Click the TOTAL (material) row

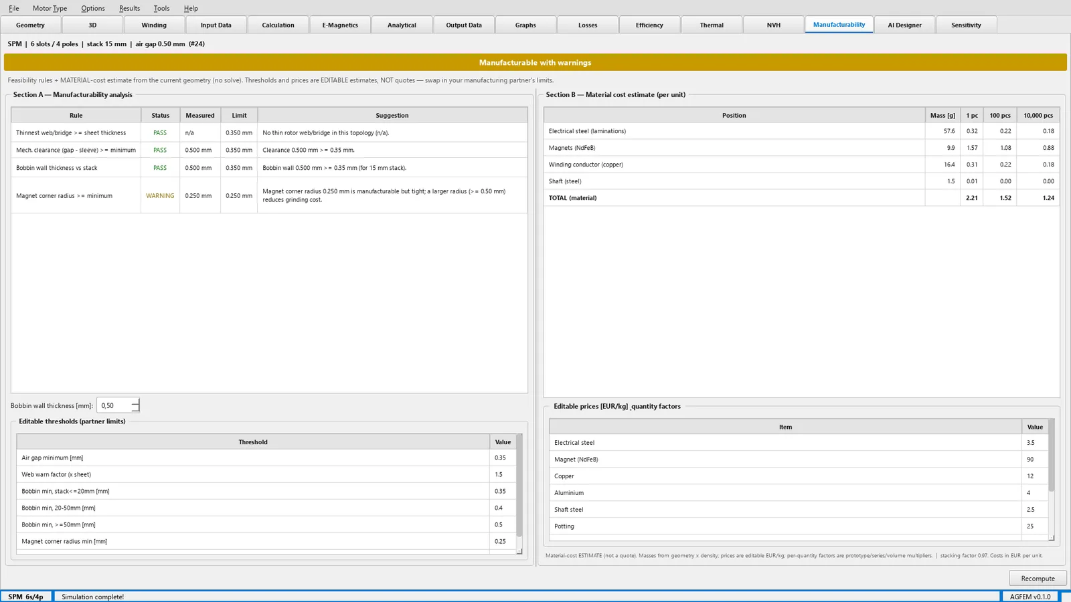[x=801, y=198]
